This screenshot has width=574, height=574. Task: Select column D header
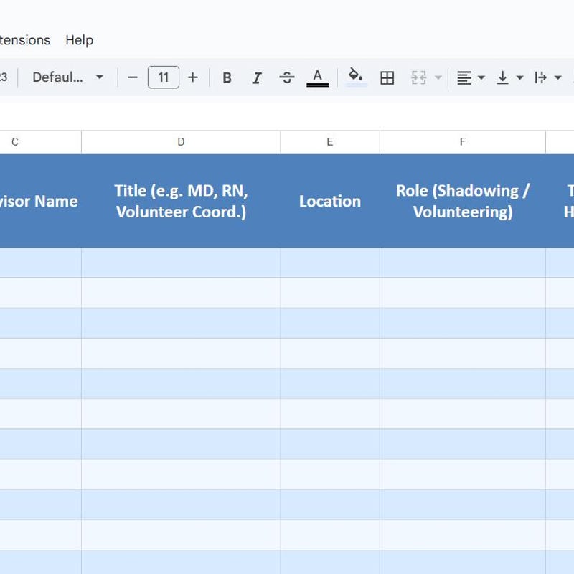click(x=181, y=142)
